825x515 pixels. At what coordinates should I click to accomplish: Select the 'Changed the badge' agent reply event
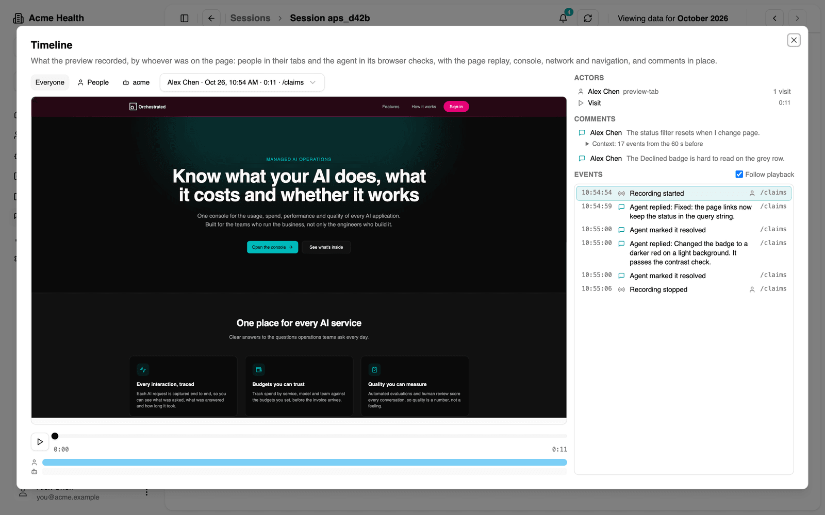point(684,253)
